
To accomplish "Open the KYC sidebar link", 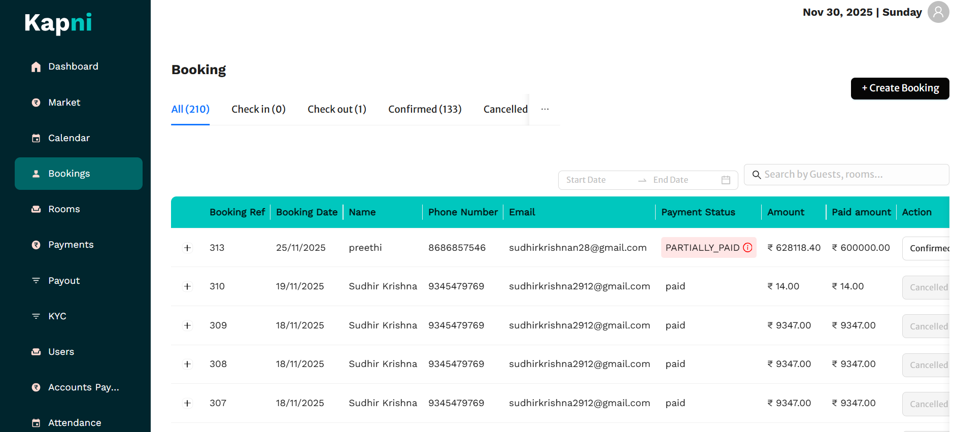I will coord(57,316).
